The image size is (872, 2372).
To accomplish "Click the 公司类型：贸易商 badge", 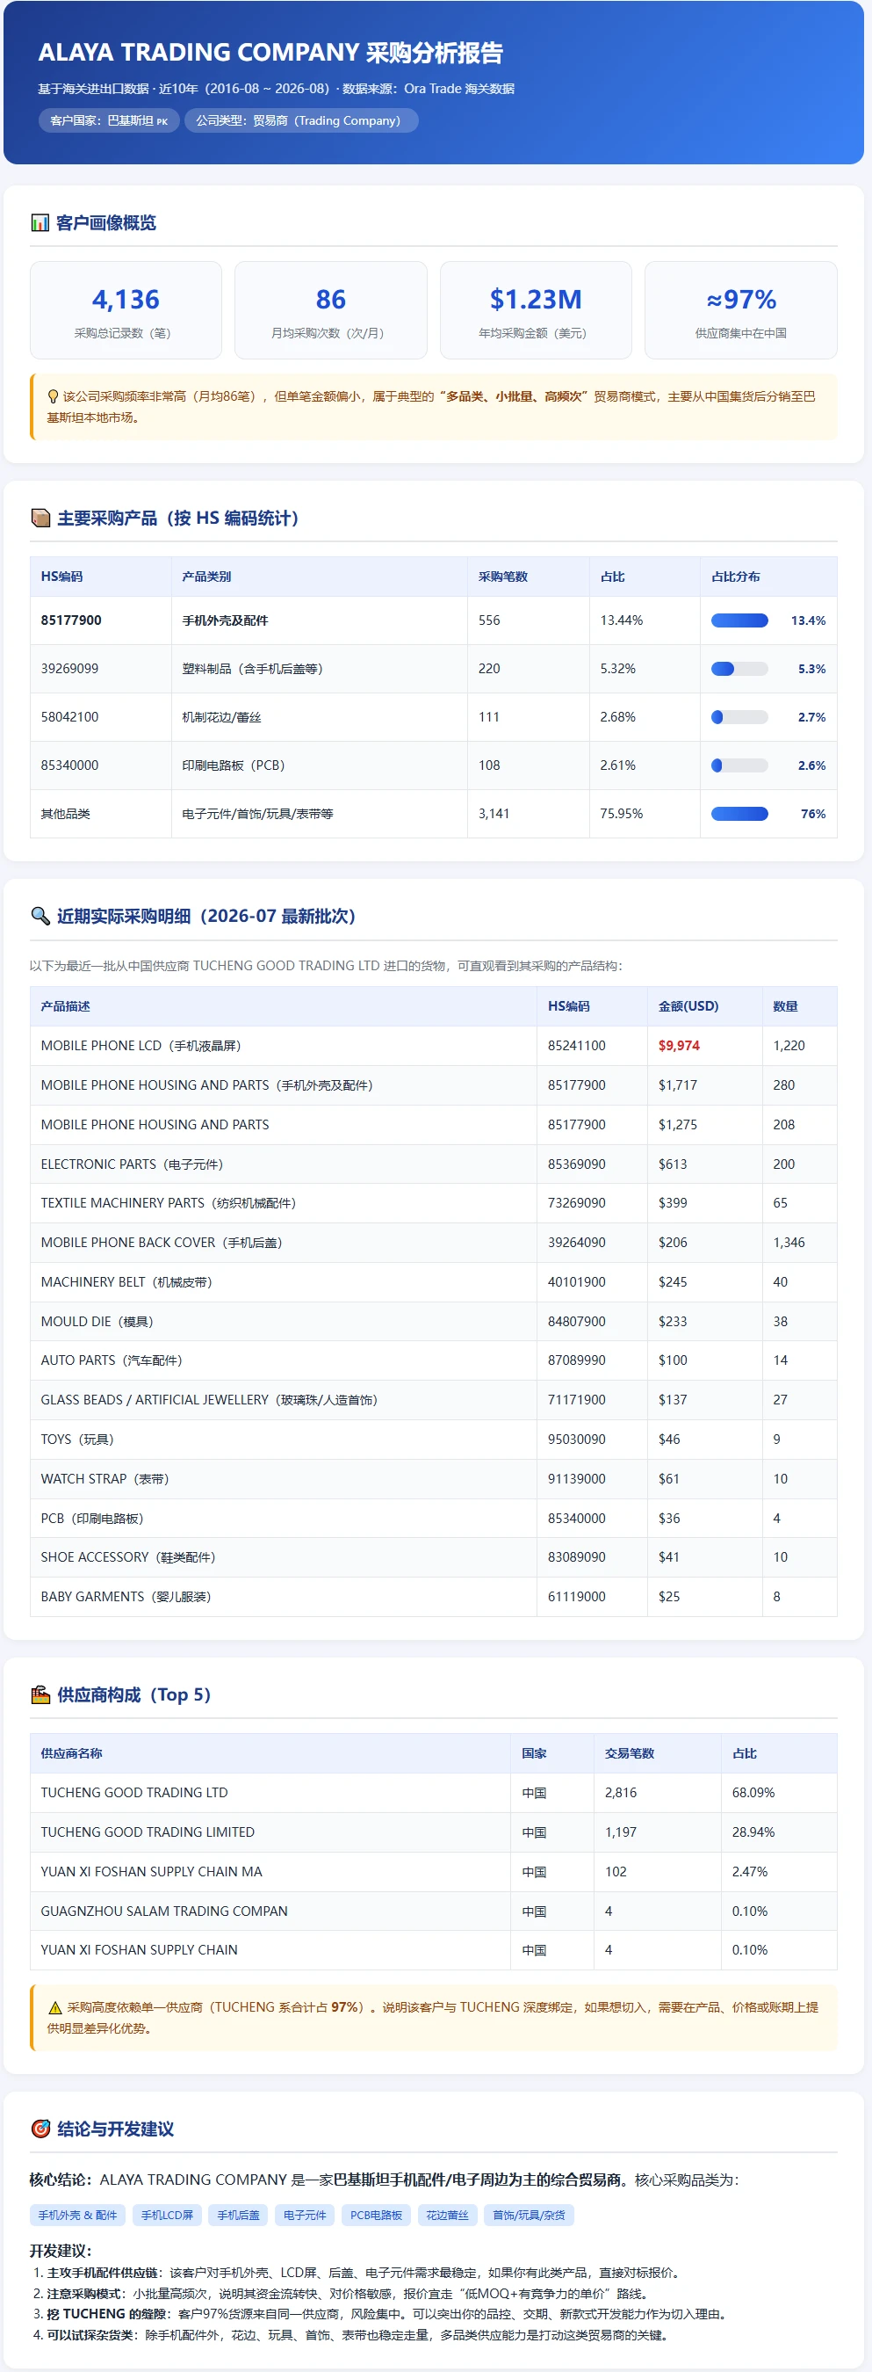I will pyautogui.click(x=301, y=120).
